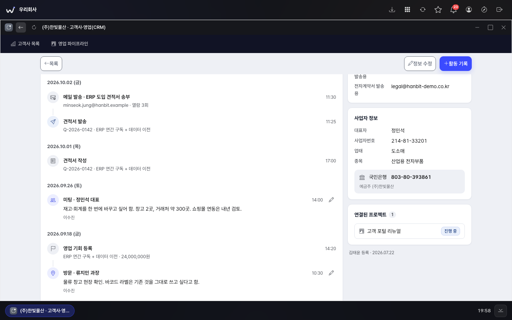Reload the CRM window with the refresh icon

[x=34, y=27]
